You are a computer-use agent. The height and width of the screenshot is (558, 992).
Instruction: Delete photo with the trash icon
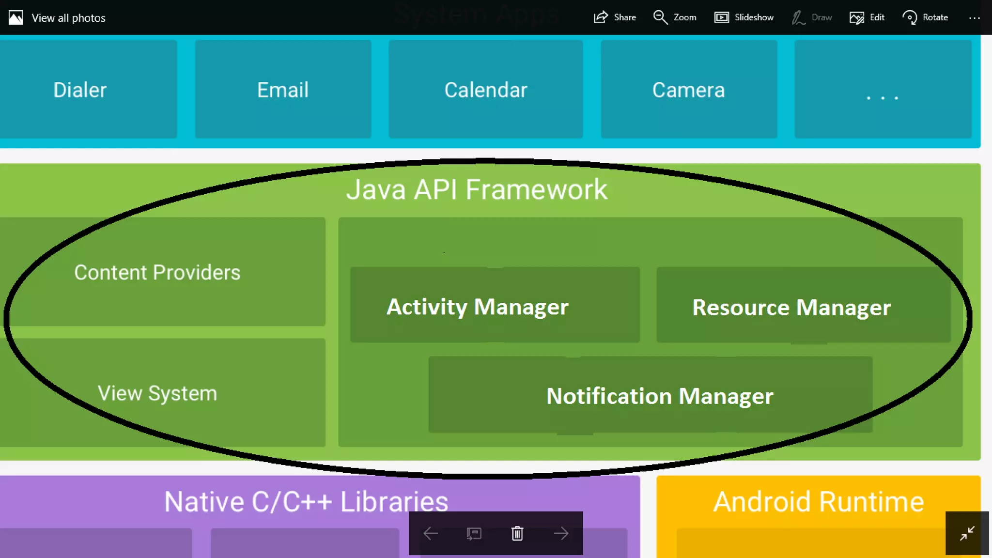coord(517,533)
